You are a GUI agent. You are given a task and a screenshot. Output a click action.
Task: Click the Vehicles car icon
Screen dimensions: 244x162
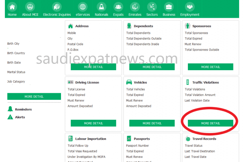pyautogui.click(x=129, y=82)
